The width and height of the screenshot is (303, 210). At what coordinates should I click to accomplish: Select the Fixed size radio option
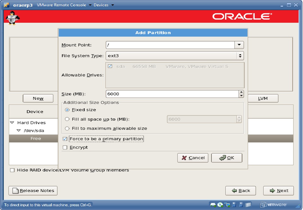pyautogui.click(x=67, y=110)
